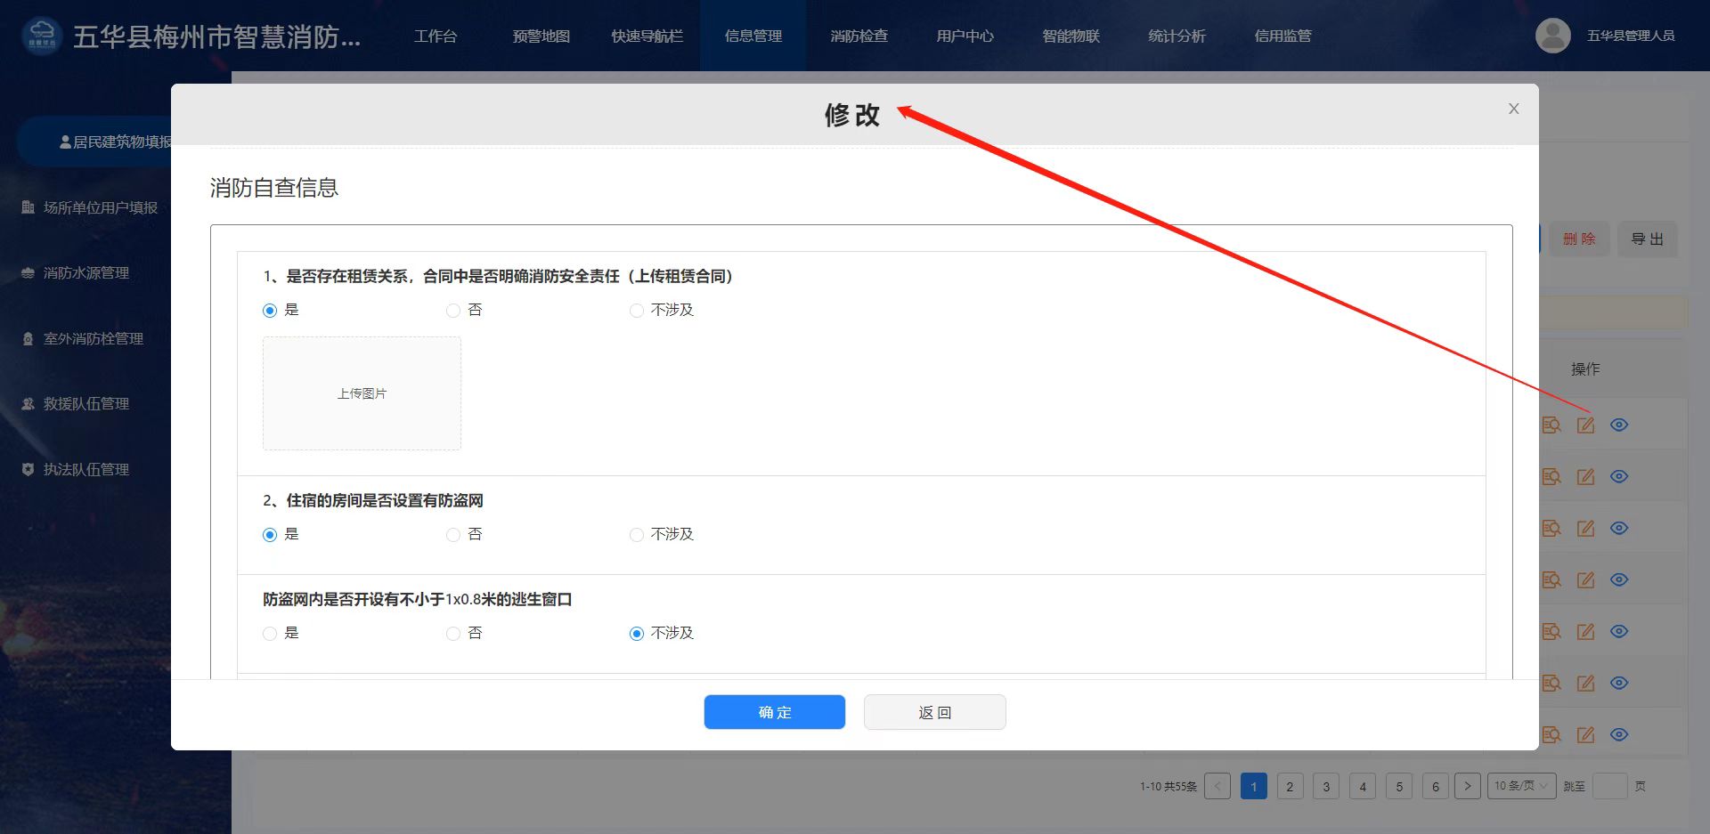Click the orange edit pencil icon in the first table row
1710x834 pixels.
click(x=1585, y=425)
